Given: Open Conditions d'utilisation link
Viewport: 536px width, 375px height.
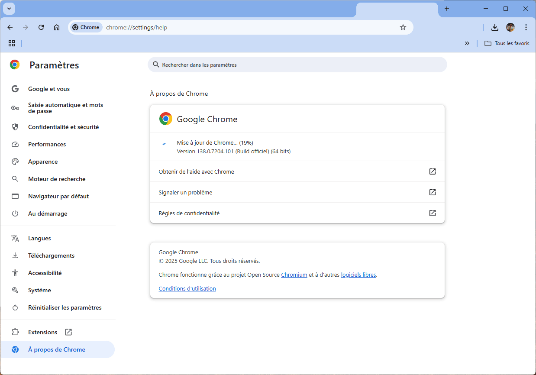Looking at the screenshot, I should point(187,288).
